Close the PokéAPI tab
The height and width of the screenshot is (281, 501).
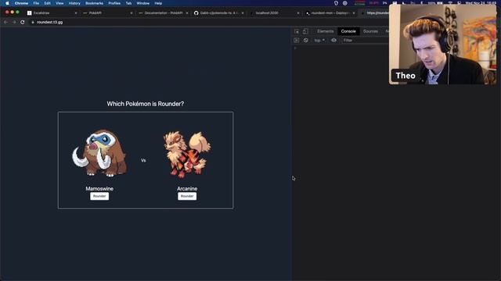132,13
